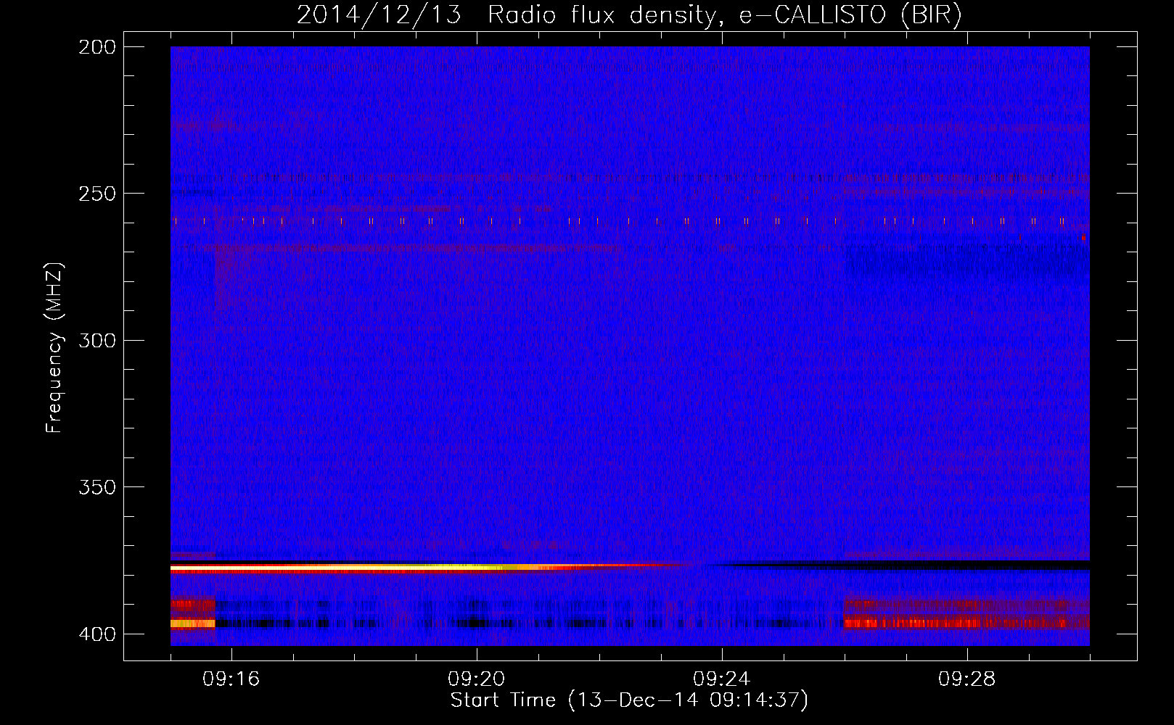The height and width of the screenshot is (725, 1174).
Task: Click the 400 frequency tick label
Action: tap(97, 634)
